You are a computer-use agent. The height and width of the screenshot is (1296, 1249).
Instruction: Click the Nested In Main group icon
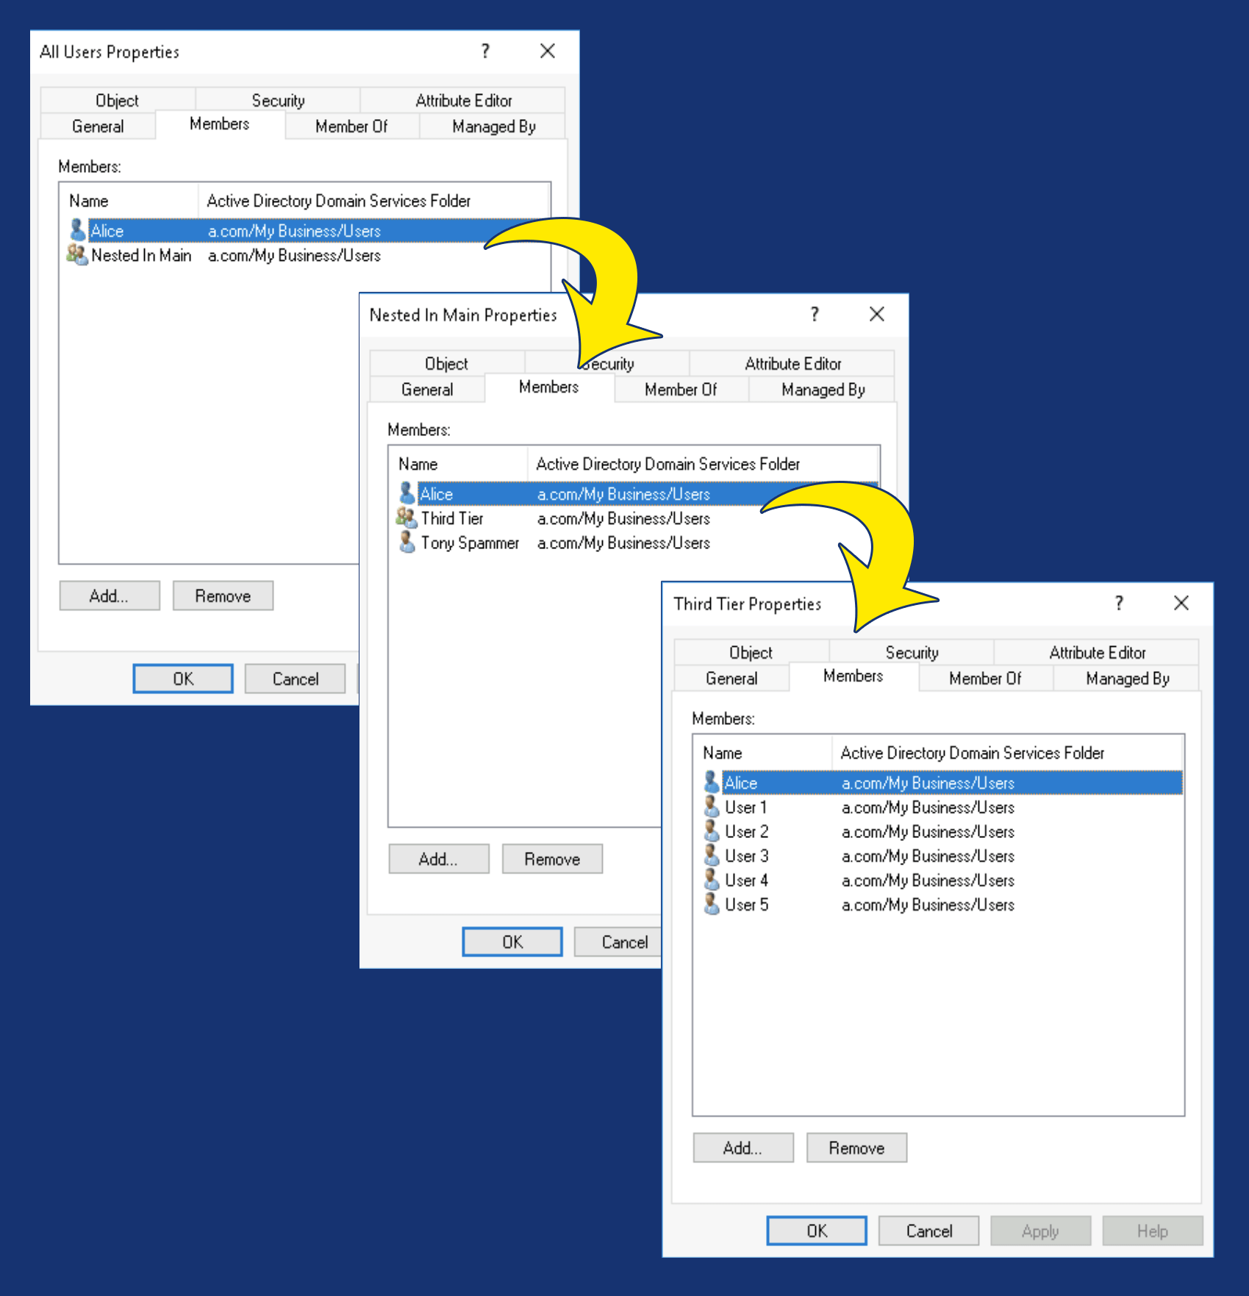coord(76,255)
